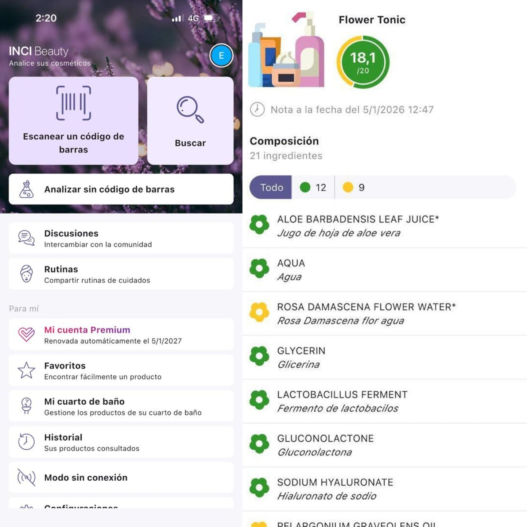Open the Rosa Damascena Flower Water ingredient
The image size is (527, 527).
385,314
